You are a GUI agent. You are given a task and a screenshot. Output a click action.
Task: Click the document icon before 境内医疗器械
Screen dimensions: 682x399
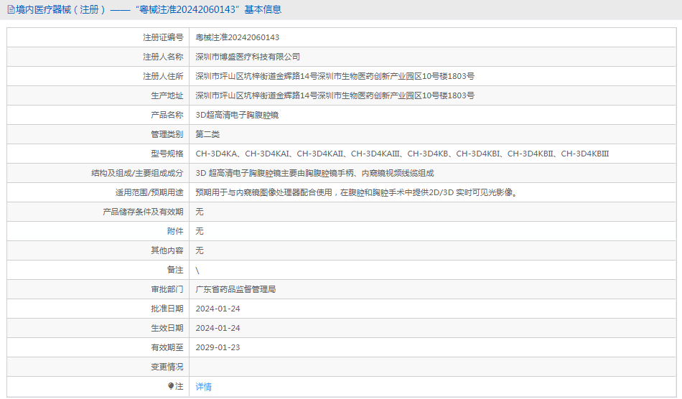[11, 9]
